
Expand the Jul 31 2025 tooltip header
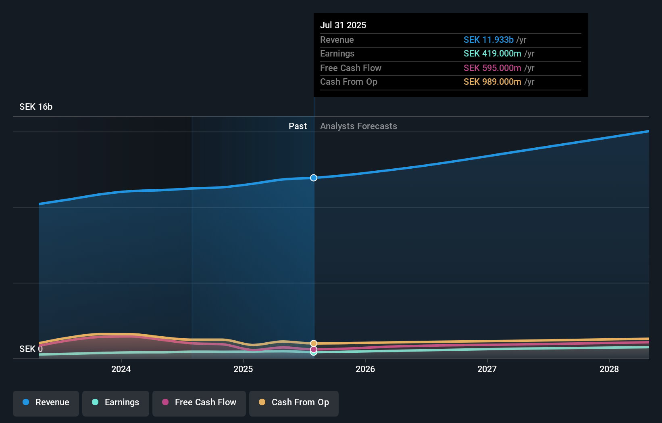[x=343, y=25]
